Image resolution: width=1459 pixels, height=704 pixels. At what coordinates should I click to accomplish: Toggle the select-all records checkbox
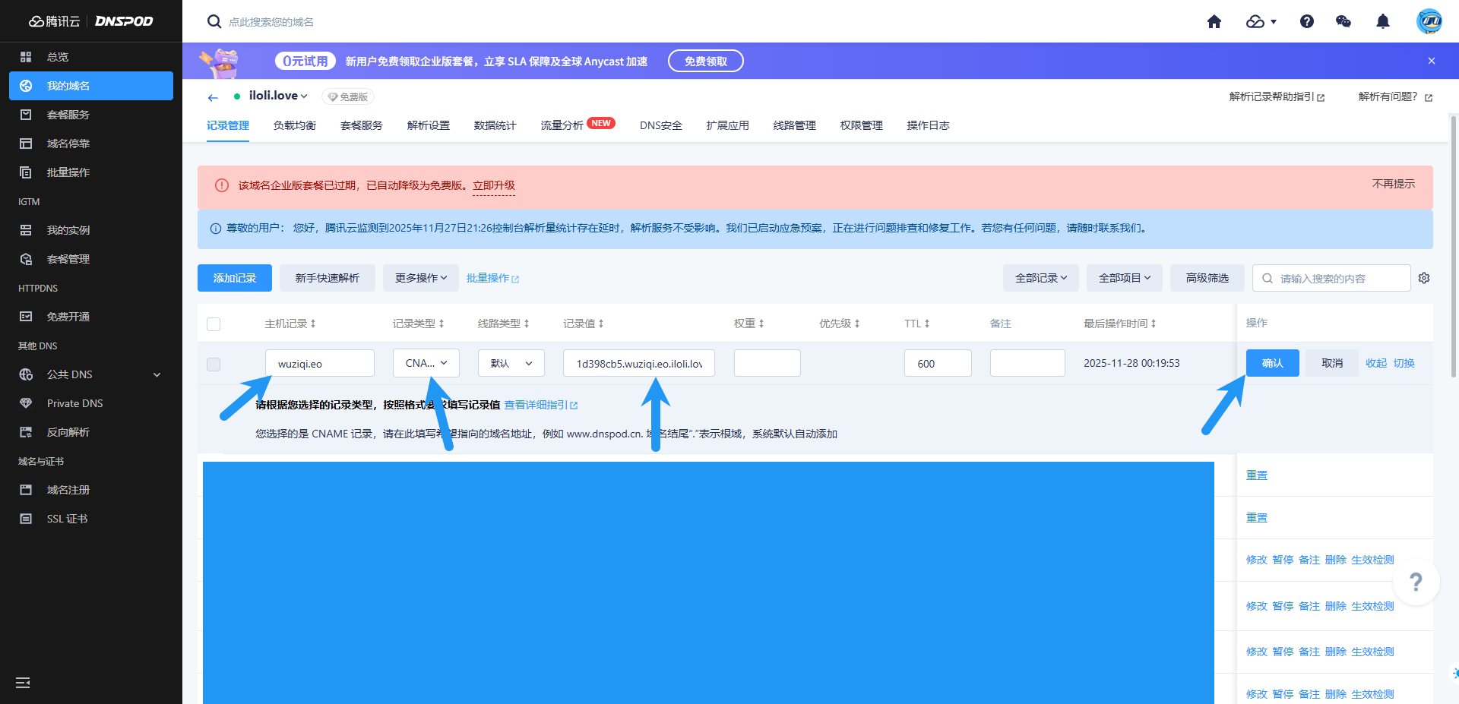tap(214, 324)
